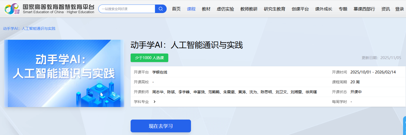
Task: Click the breadcrumb link 动手学AI
Action: pyautogui.click(x=29, y=28)
